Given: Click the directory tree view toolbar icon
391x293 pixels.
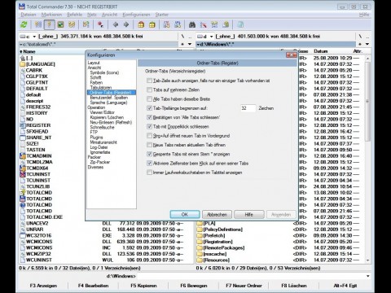Looking at the screenshot, I should pos(72,24).
